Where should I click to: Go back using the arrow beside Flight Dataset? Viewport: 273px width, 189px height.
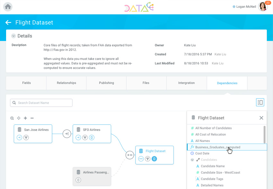8,22
